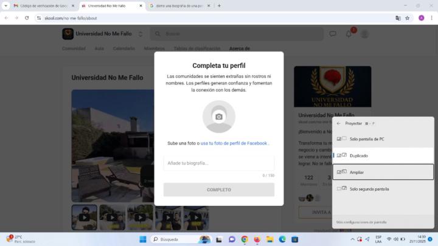438x246 pixels.
Task: Open the Tablas de clasificación tab
Action: tap(197, 49)
